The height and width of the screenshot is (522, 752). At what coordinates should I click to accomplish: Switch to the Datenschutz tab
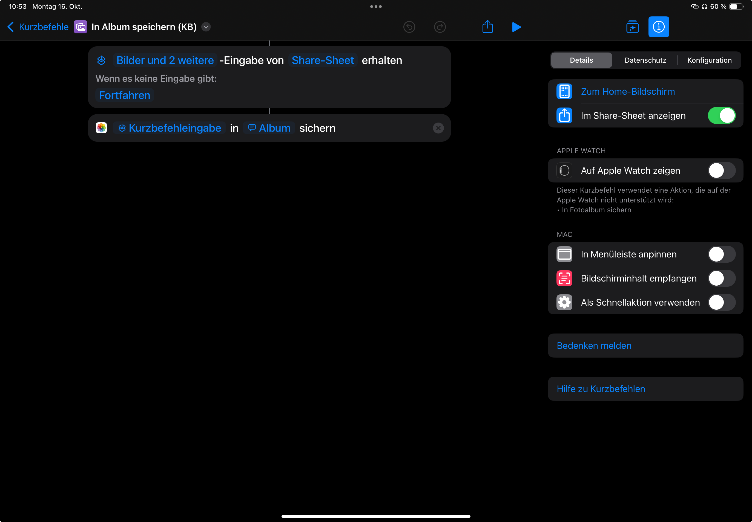click(645, 60)
